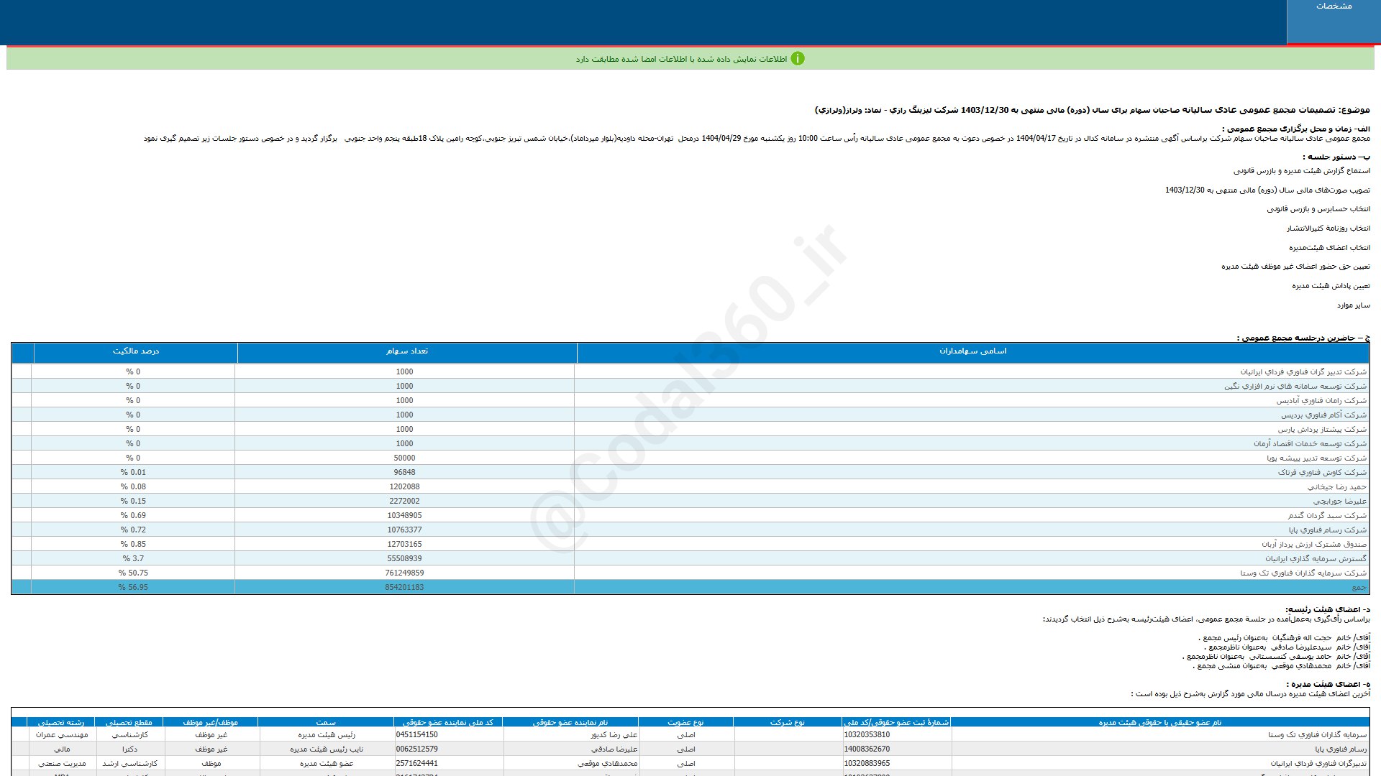Click representative name علی رضا کدیور
This screenshot has width=1381, height=776.
[614, 735]
